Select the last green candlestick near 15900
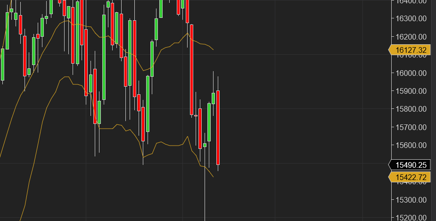 pos(213,98)
